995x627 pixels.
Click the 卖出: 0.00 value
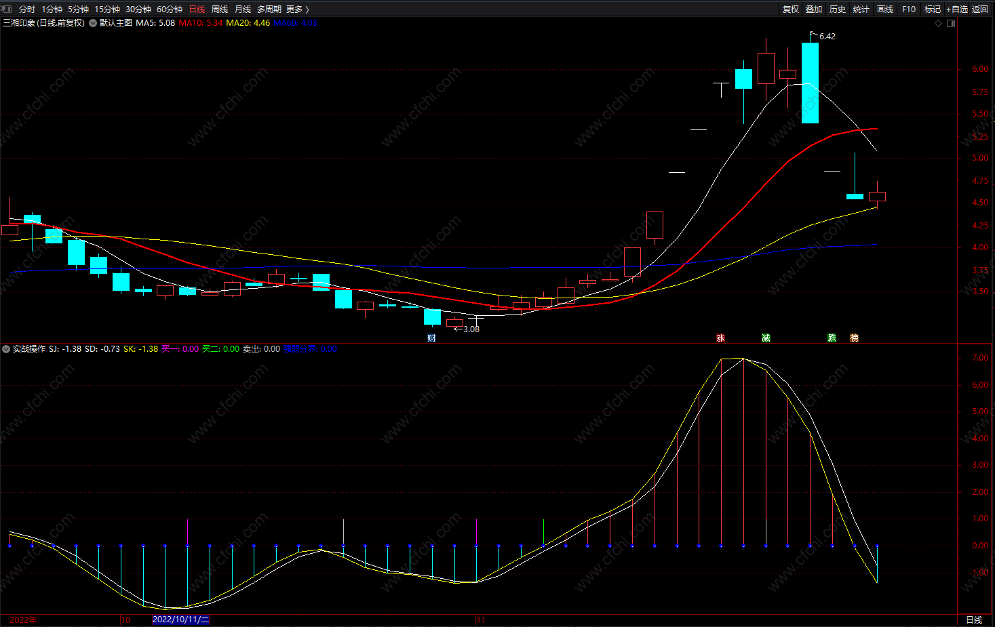[262, 349]
